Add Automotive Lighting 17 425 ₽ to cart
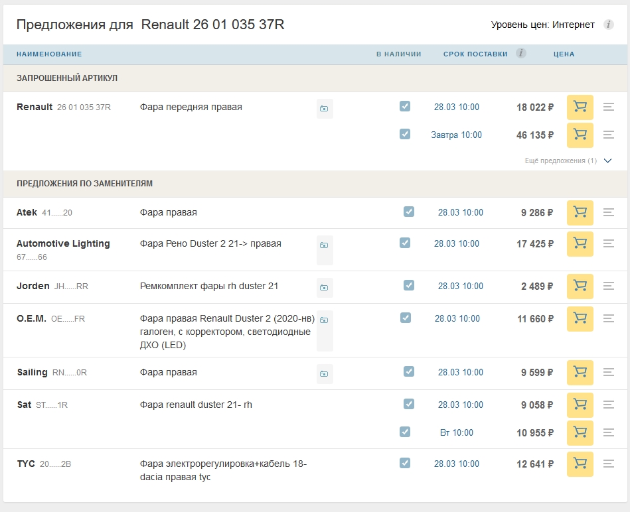Viewport: 630px width, 512px height. (x=580, y=243)
